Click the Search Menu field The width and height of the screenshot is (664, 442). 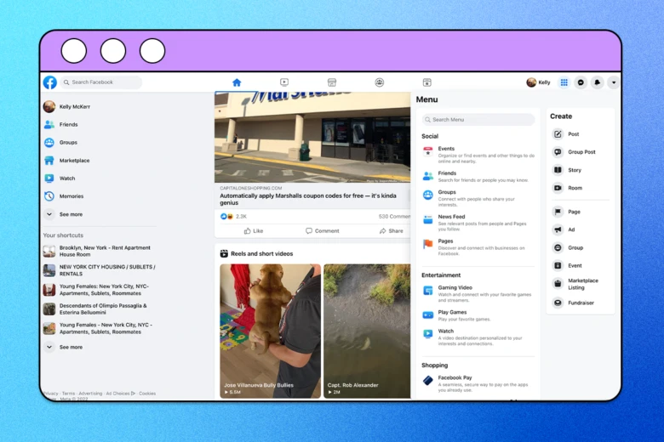click(478, 120)
